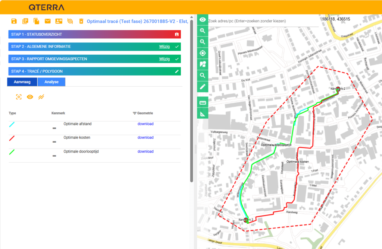Image resolution: width=382 pixels, height=249 pixels.
Task: Select the Optimale doorlooptijd row label
Action: [x=81, y=151]
